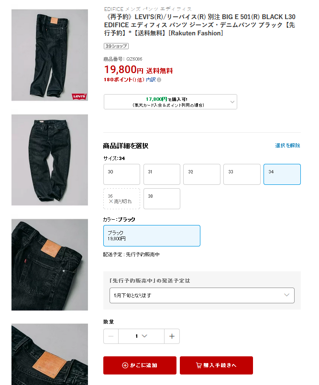Viewport: 319px width, 385px height.
Task: Add item to cart with かごに追加
Action: point(140,365)
